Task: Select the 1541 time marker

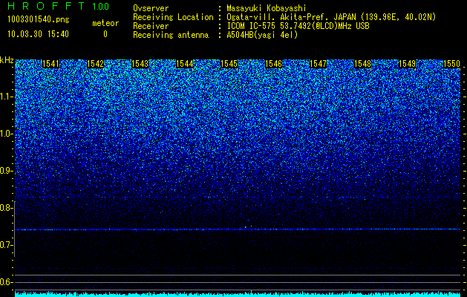Action: click(51, 64)
